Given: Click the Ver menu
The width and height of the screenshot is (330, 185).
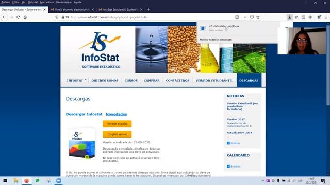Looking at the screenshot, I should pyautogui.click(x=24, y=2).
